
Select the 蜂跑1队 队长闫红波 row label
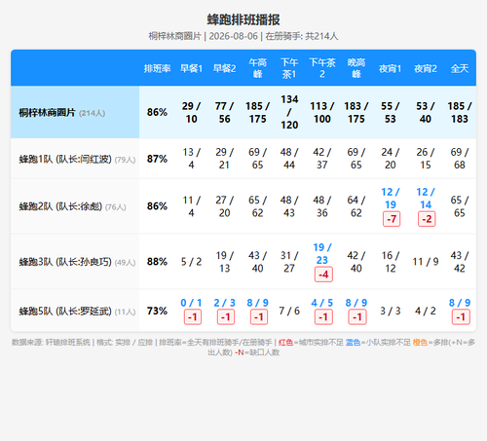tap(77, 159)
